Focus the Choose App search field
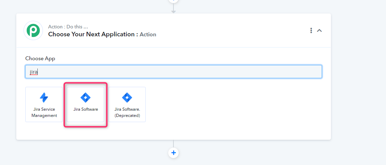 (173, 72)
